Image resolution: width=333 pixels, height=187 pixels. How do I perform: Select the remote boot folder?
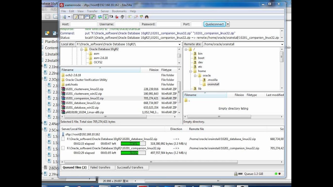pyautogui.click(x=201, y=58)
